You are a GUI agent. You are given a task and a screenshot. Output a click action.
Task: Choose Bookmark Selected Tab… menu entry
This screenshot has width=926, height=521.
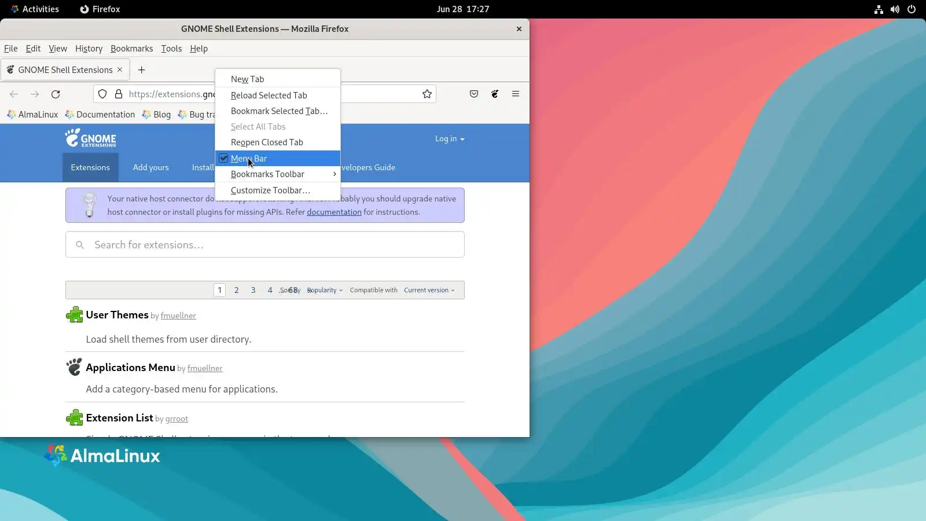278,111
